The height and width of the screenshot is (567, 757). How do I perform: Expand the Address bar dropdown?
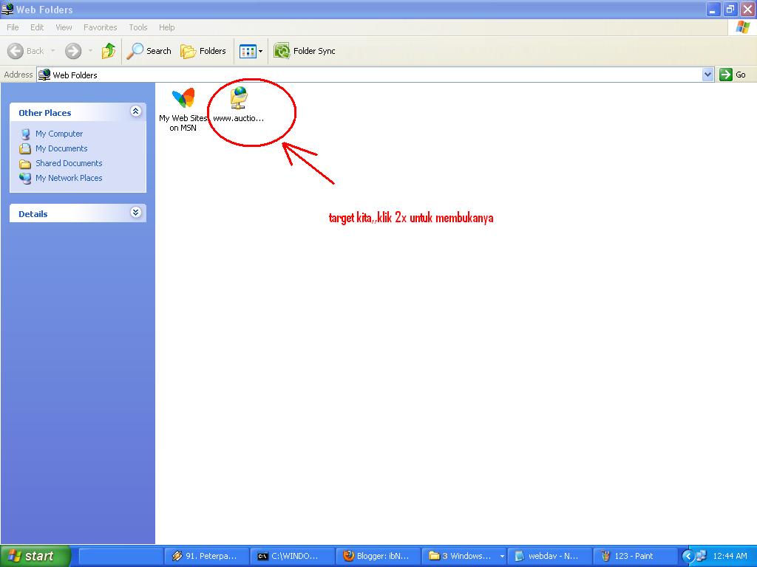tap(707, 75)
